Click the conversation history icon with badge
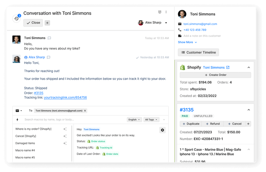This screenshot has width=266, height=172. 16,19
